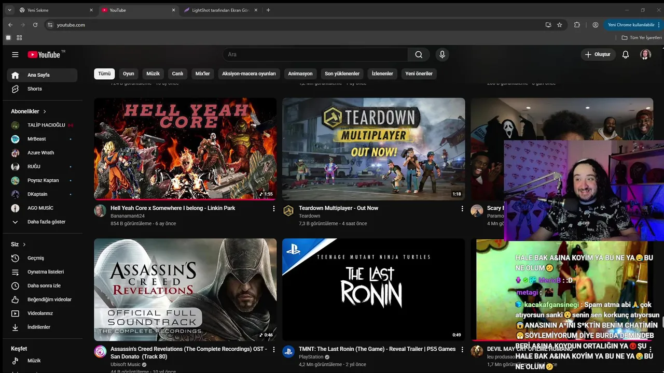Open TMNT Last Ronin options menu

462,350
